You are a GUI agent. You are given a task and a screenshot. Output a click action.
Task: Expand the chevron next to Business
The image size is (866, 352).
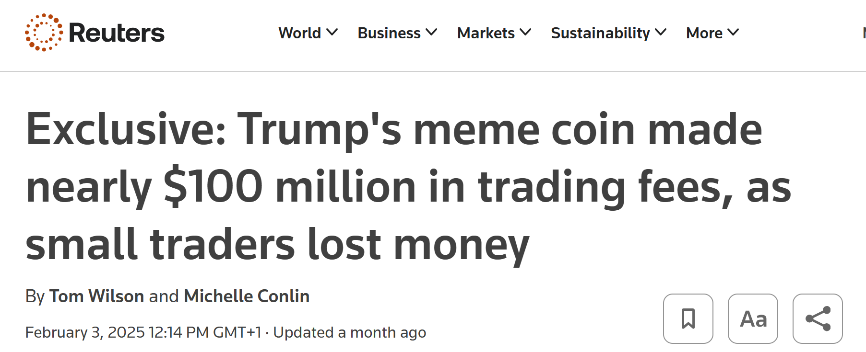[x=431, y=33]
